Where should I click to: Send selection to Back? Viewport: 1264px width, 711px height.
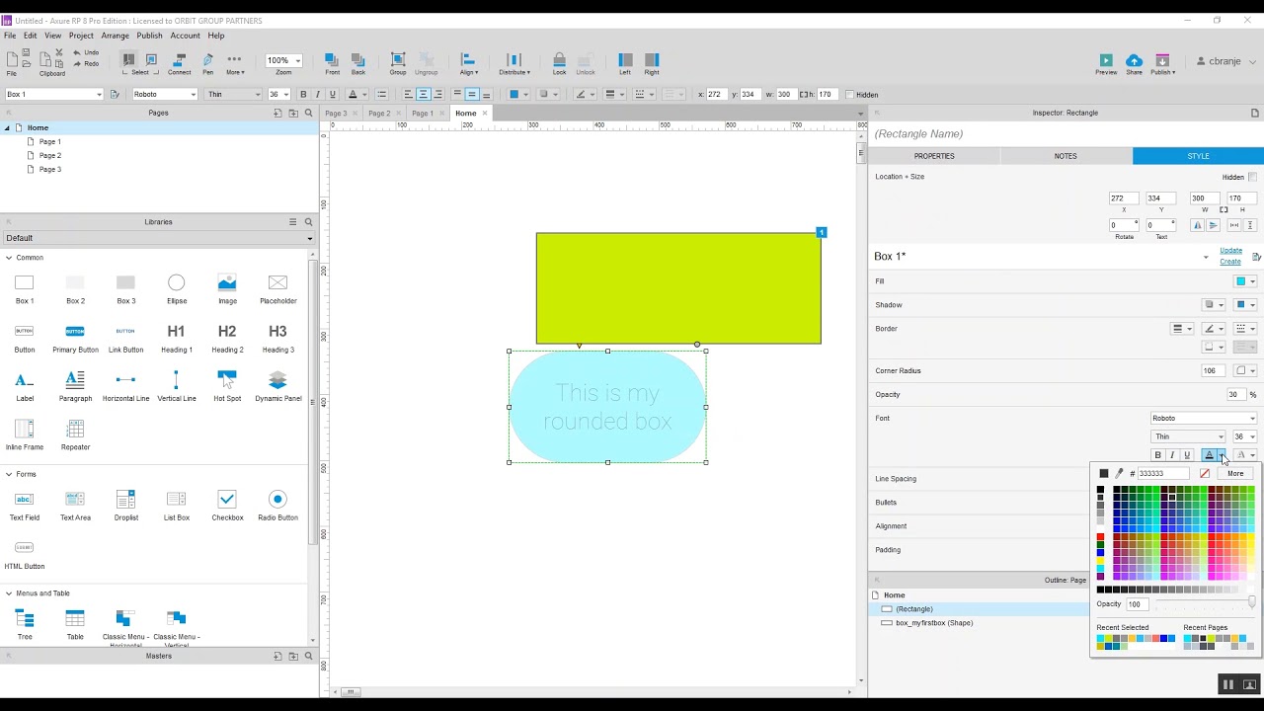[x=357, y=63]
